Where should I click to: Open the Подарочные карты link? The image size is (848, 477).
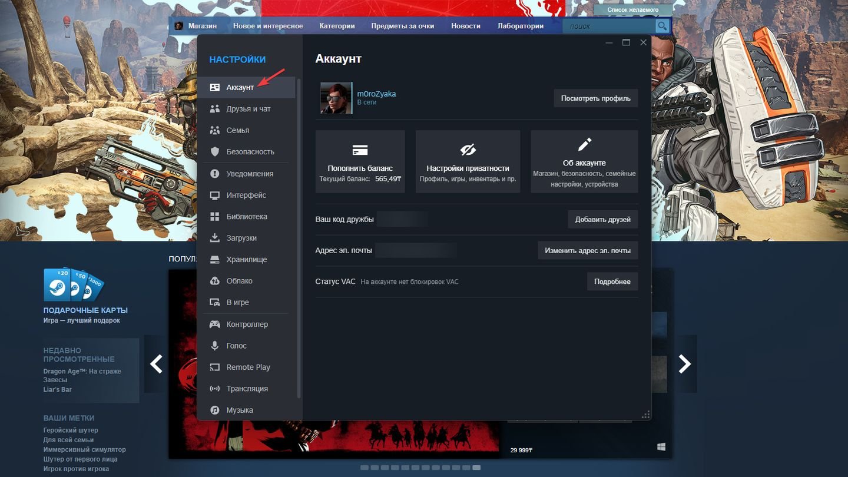pos(85,310)
